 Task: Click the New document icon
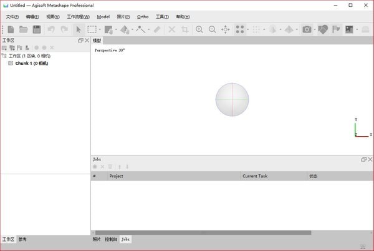pos(11,29)
